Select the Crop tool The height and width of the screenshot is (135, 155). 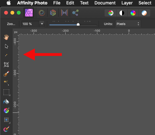click(x=6, y=65)
